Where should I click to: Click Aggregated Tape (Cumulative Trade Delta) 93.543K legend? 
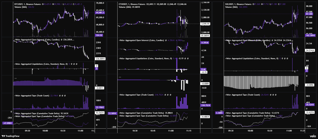click(x=41, y=113)
